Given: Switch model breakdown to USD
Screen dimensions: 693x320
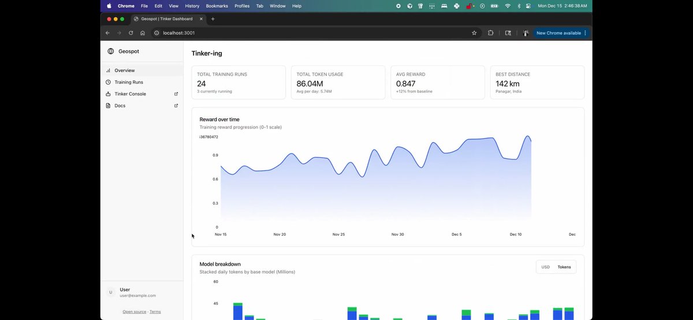Looking at the screenshot, I should [x=545, y=267].
